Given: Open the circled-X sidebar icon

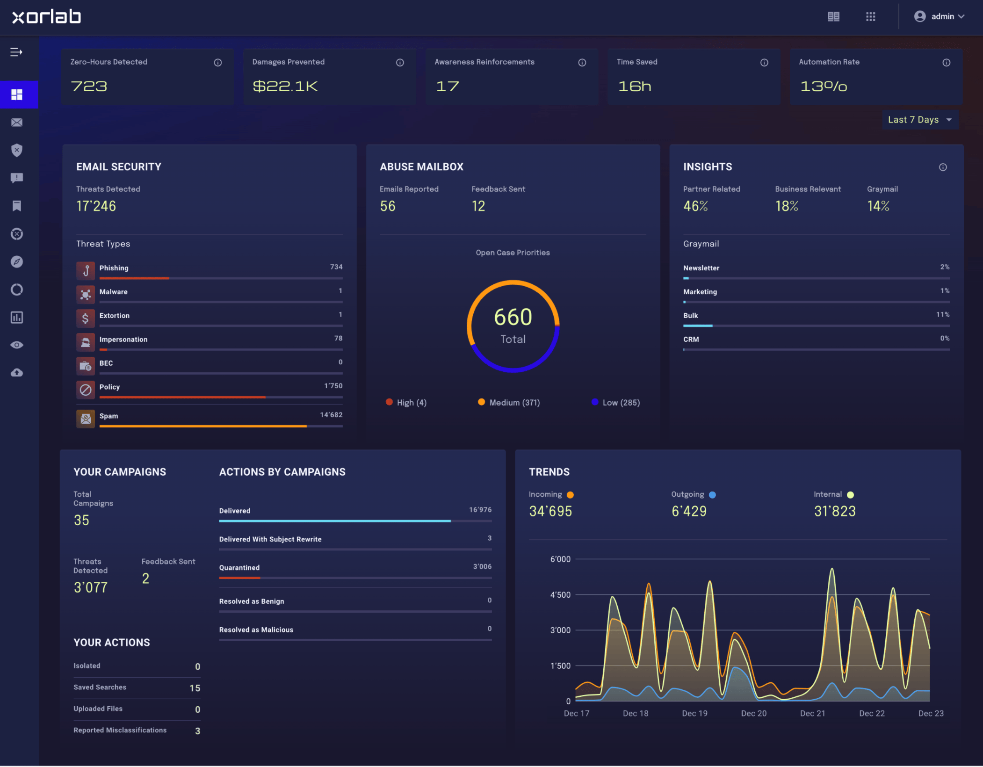Looking at the screenshot, I should [x=17, y=234].
